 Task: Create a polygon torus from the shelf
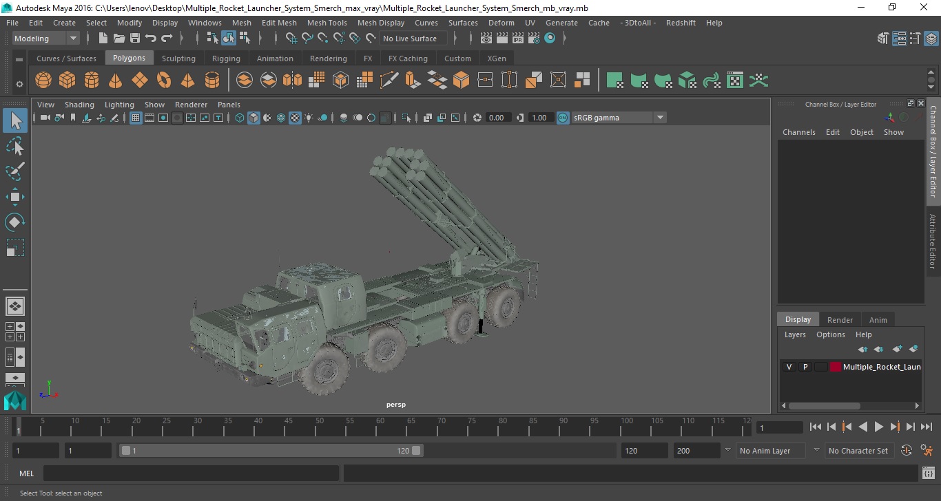(x=164, y=81)
